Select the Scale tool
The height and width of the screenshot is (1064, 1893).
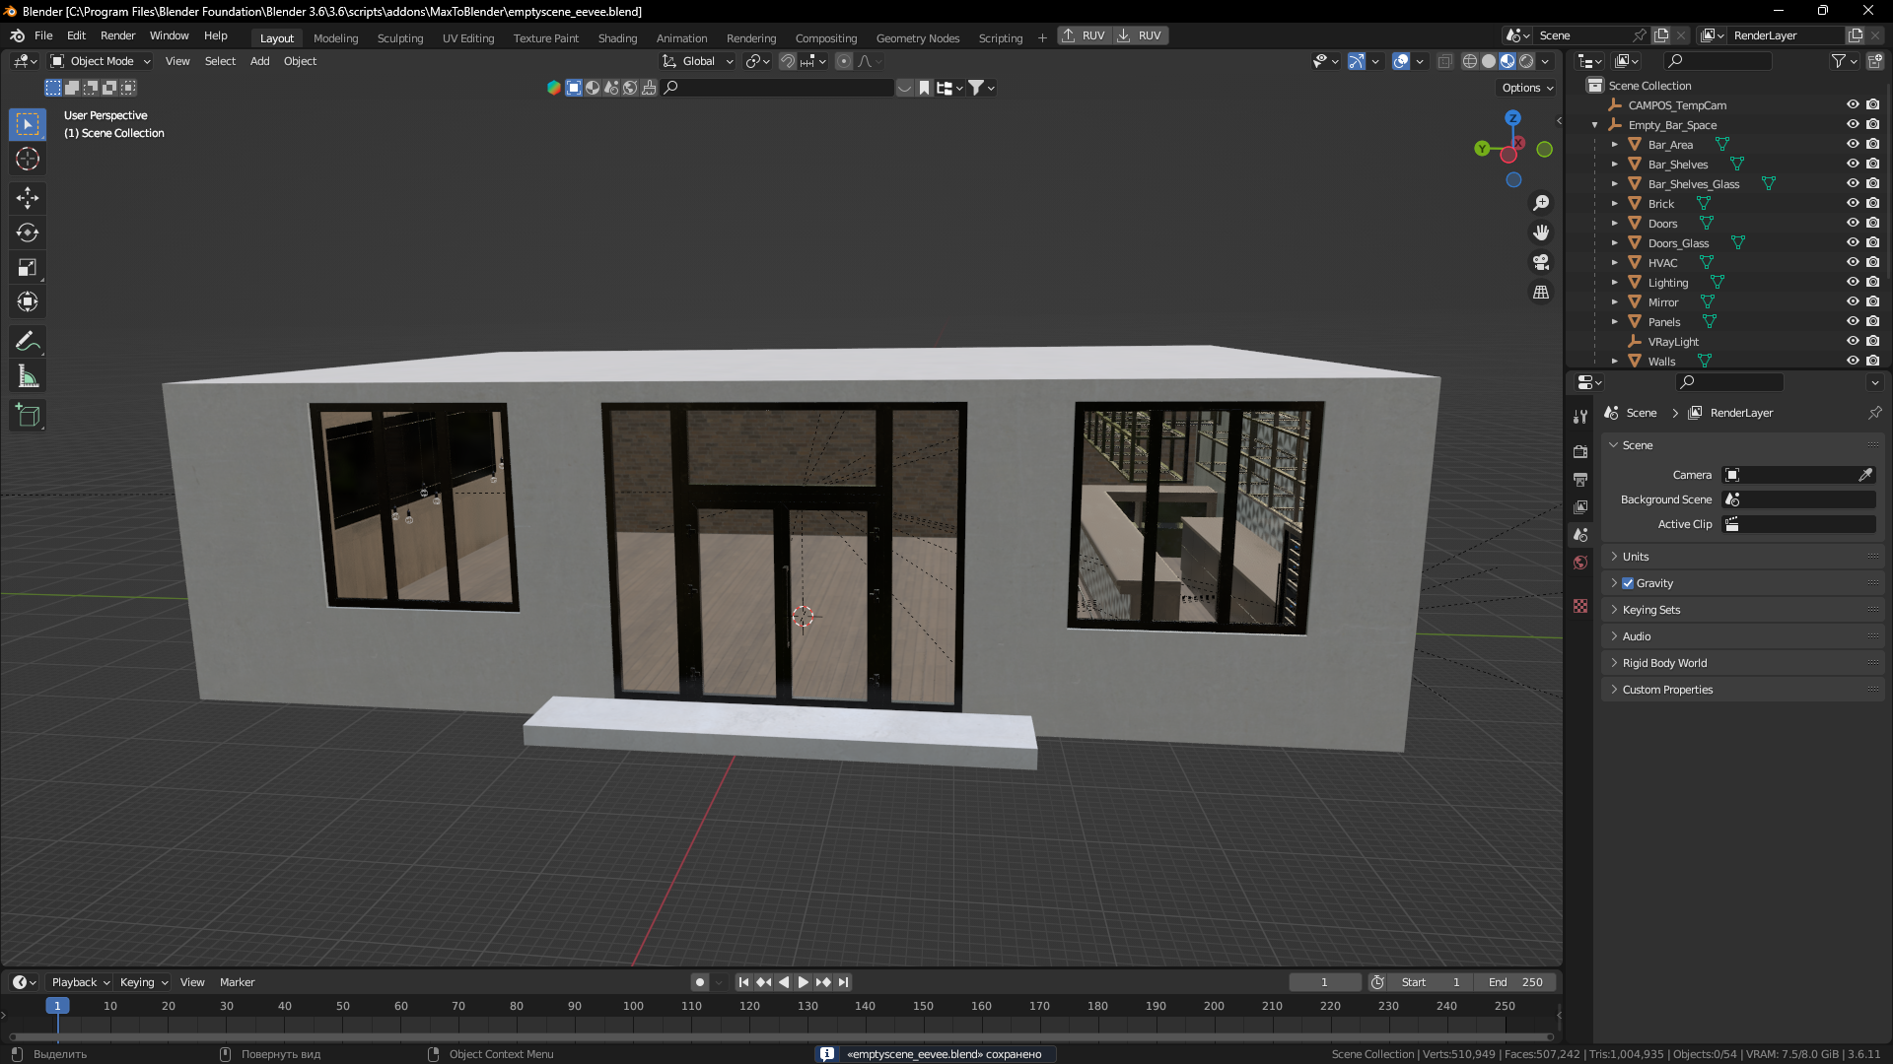(x=28, y=267)
